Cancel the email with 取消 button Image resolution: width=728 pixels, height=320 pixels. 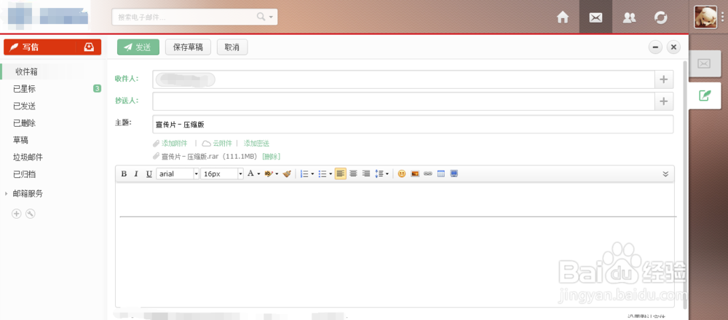[x=232, y=47]
